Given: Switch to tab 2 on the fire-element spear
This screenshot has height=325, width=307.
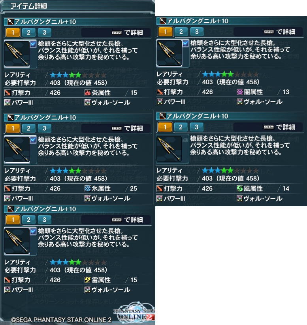Looking at the screenshot, I should [x=28, y=32].
